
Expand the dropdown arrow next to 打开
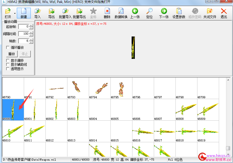pos(15,13)
